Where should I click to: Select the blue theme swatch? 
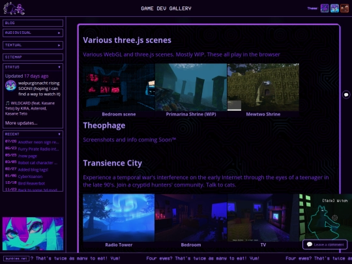334,8
